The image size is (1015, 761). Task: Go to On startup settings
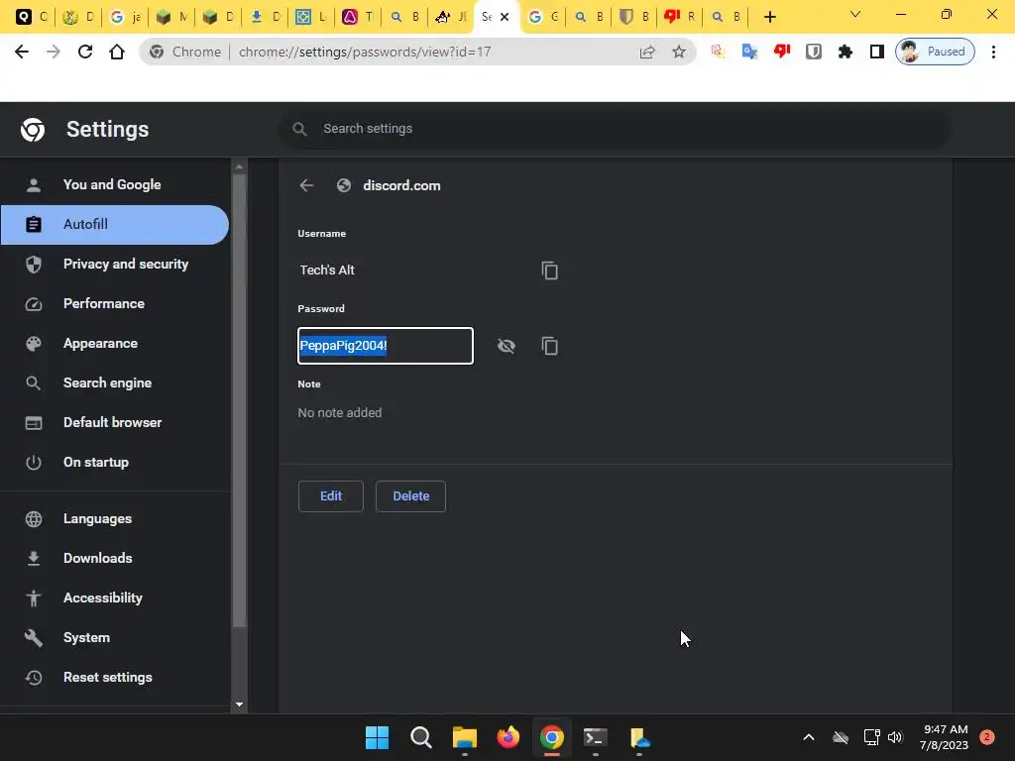(x=115, y=462)
